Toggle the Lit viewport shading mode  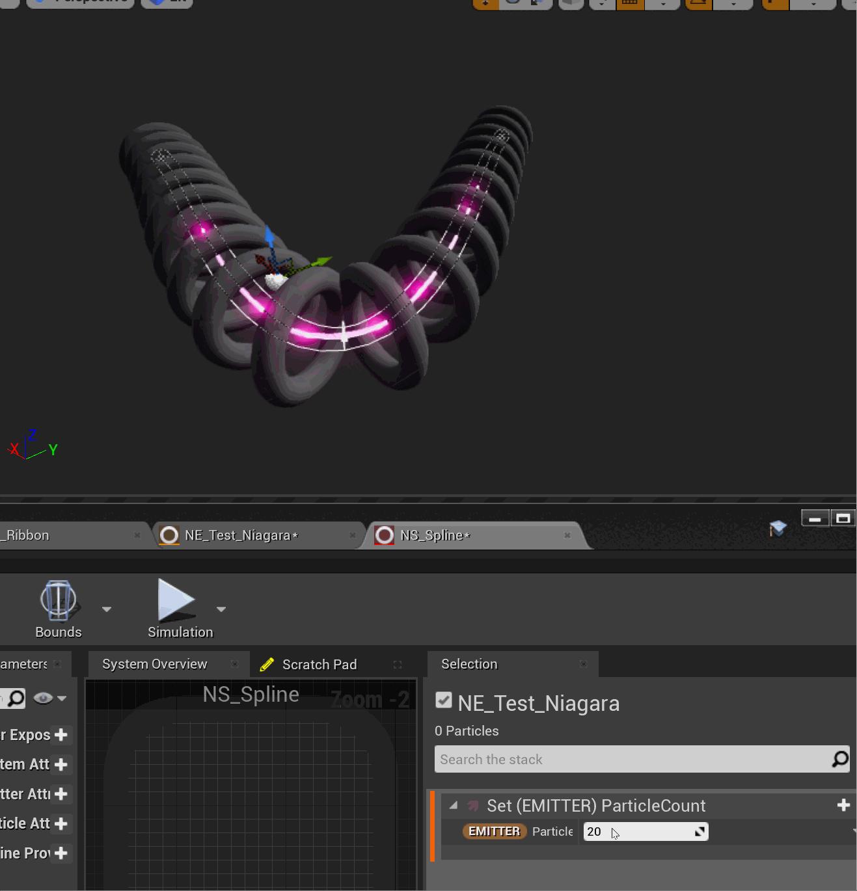[x=167, y=2]
